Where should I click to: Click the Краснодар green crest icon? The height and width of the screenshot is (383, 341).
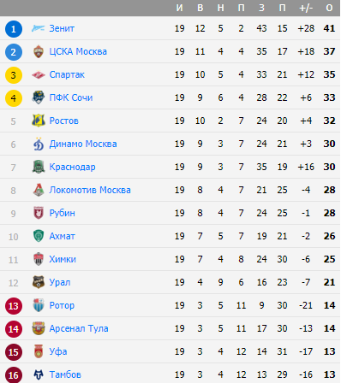(x=39, y=167)
